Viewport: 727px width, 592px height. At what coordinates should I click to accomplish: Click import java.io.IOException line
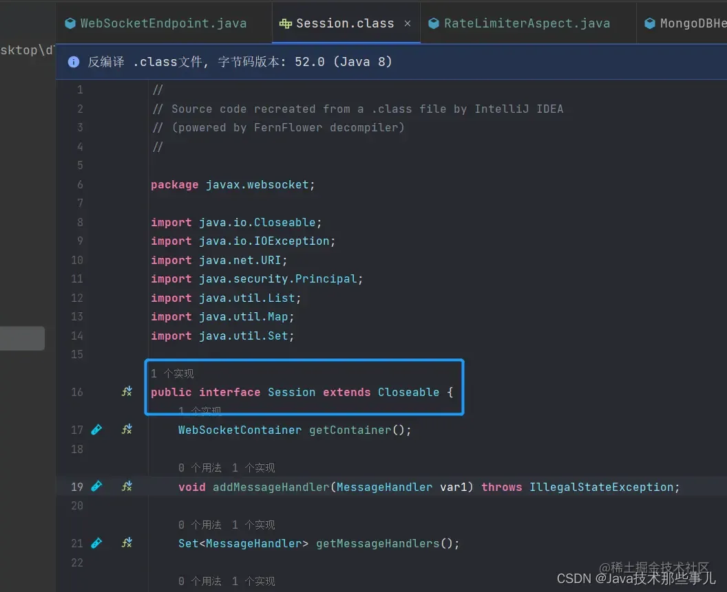[243, 241]
